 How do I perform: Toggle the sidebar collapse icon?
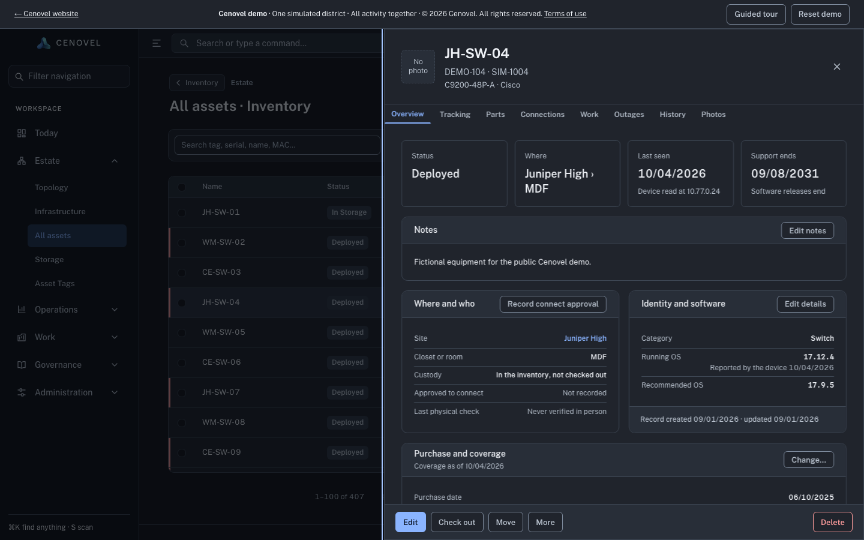pos(157,43)
